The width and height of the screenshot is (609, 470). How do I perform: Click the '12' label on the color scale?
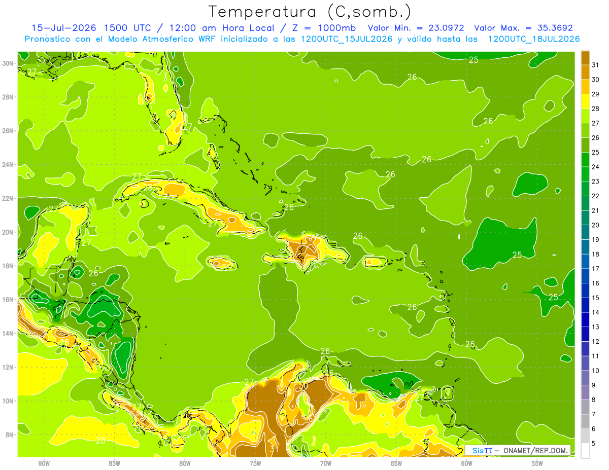click(x=596, y=342)
